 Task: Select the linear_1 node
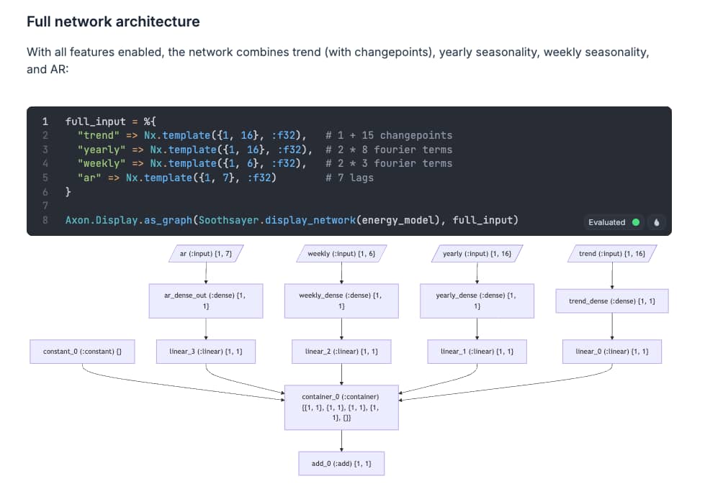coord(477,352)
